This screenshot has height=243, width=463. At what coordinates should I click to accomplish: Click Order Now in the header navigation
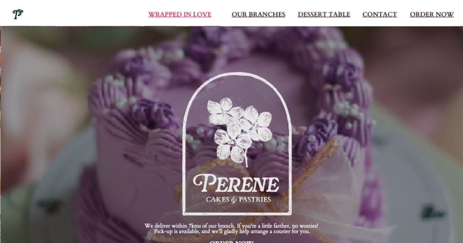[x=432, y=15]
